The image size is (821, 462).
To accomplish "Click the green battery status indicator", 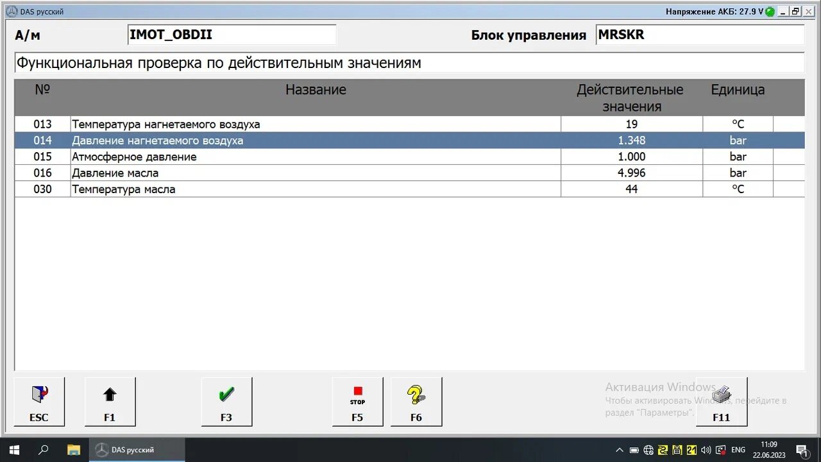I will pos(770,12).
